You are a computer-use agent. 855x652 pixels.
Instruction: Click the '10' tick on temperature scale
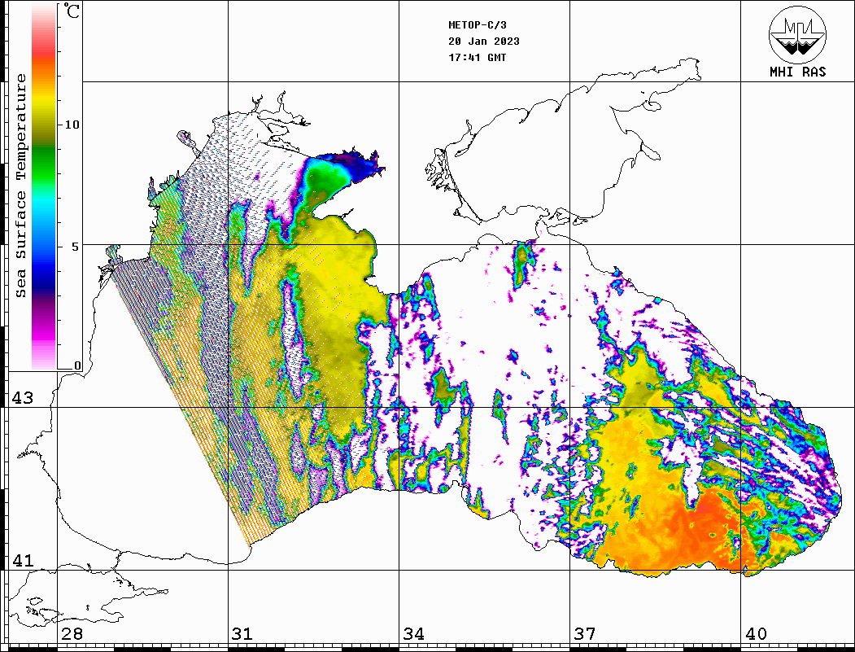click(72, 125)
